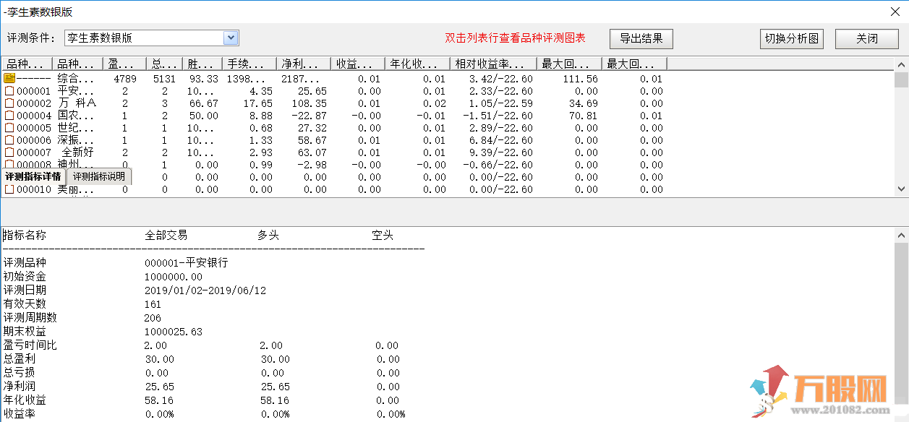Click the code 000004 in the list
The image size is (909, 422).
coord(34,116)
